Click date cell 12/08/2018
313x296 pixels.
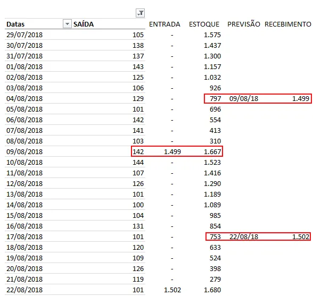pyautogui.click(x=24, y=183)
